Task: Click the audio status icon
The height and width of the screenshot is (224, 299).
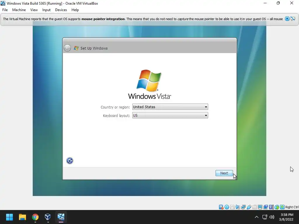Action: pyautogui.click(x=238, y=207)
